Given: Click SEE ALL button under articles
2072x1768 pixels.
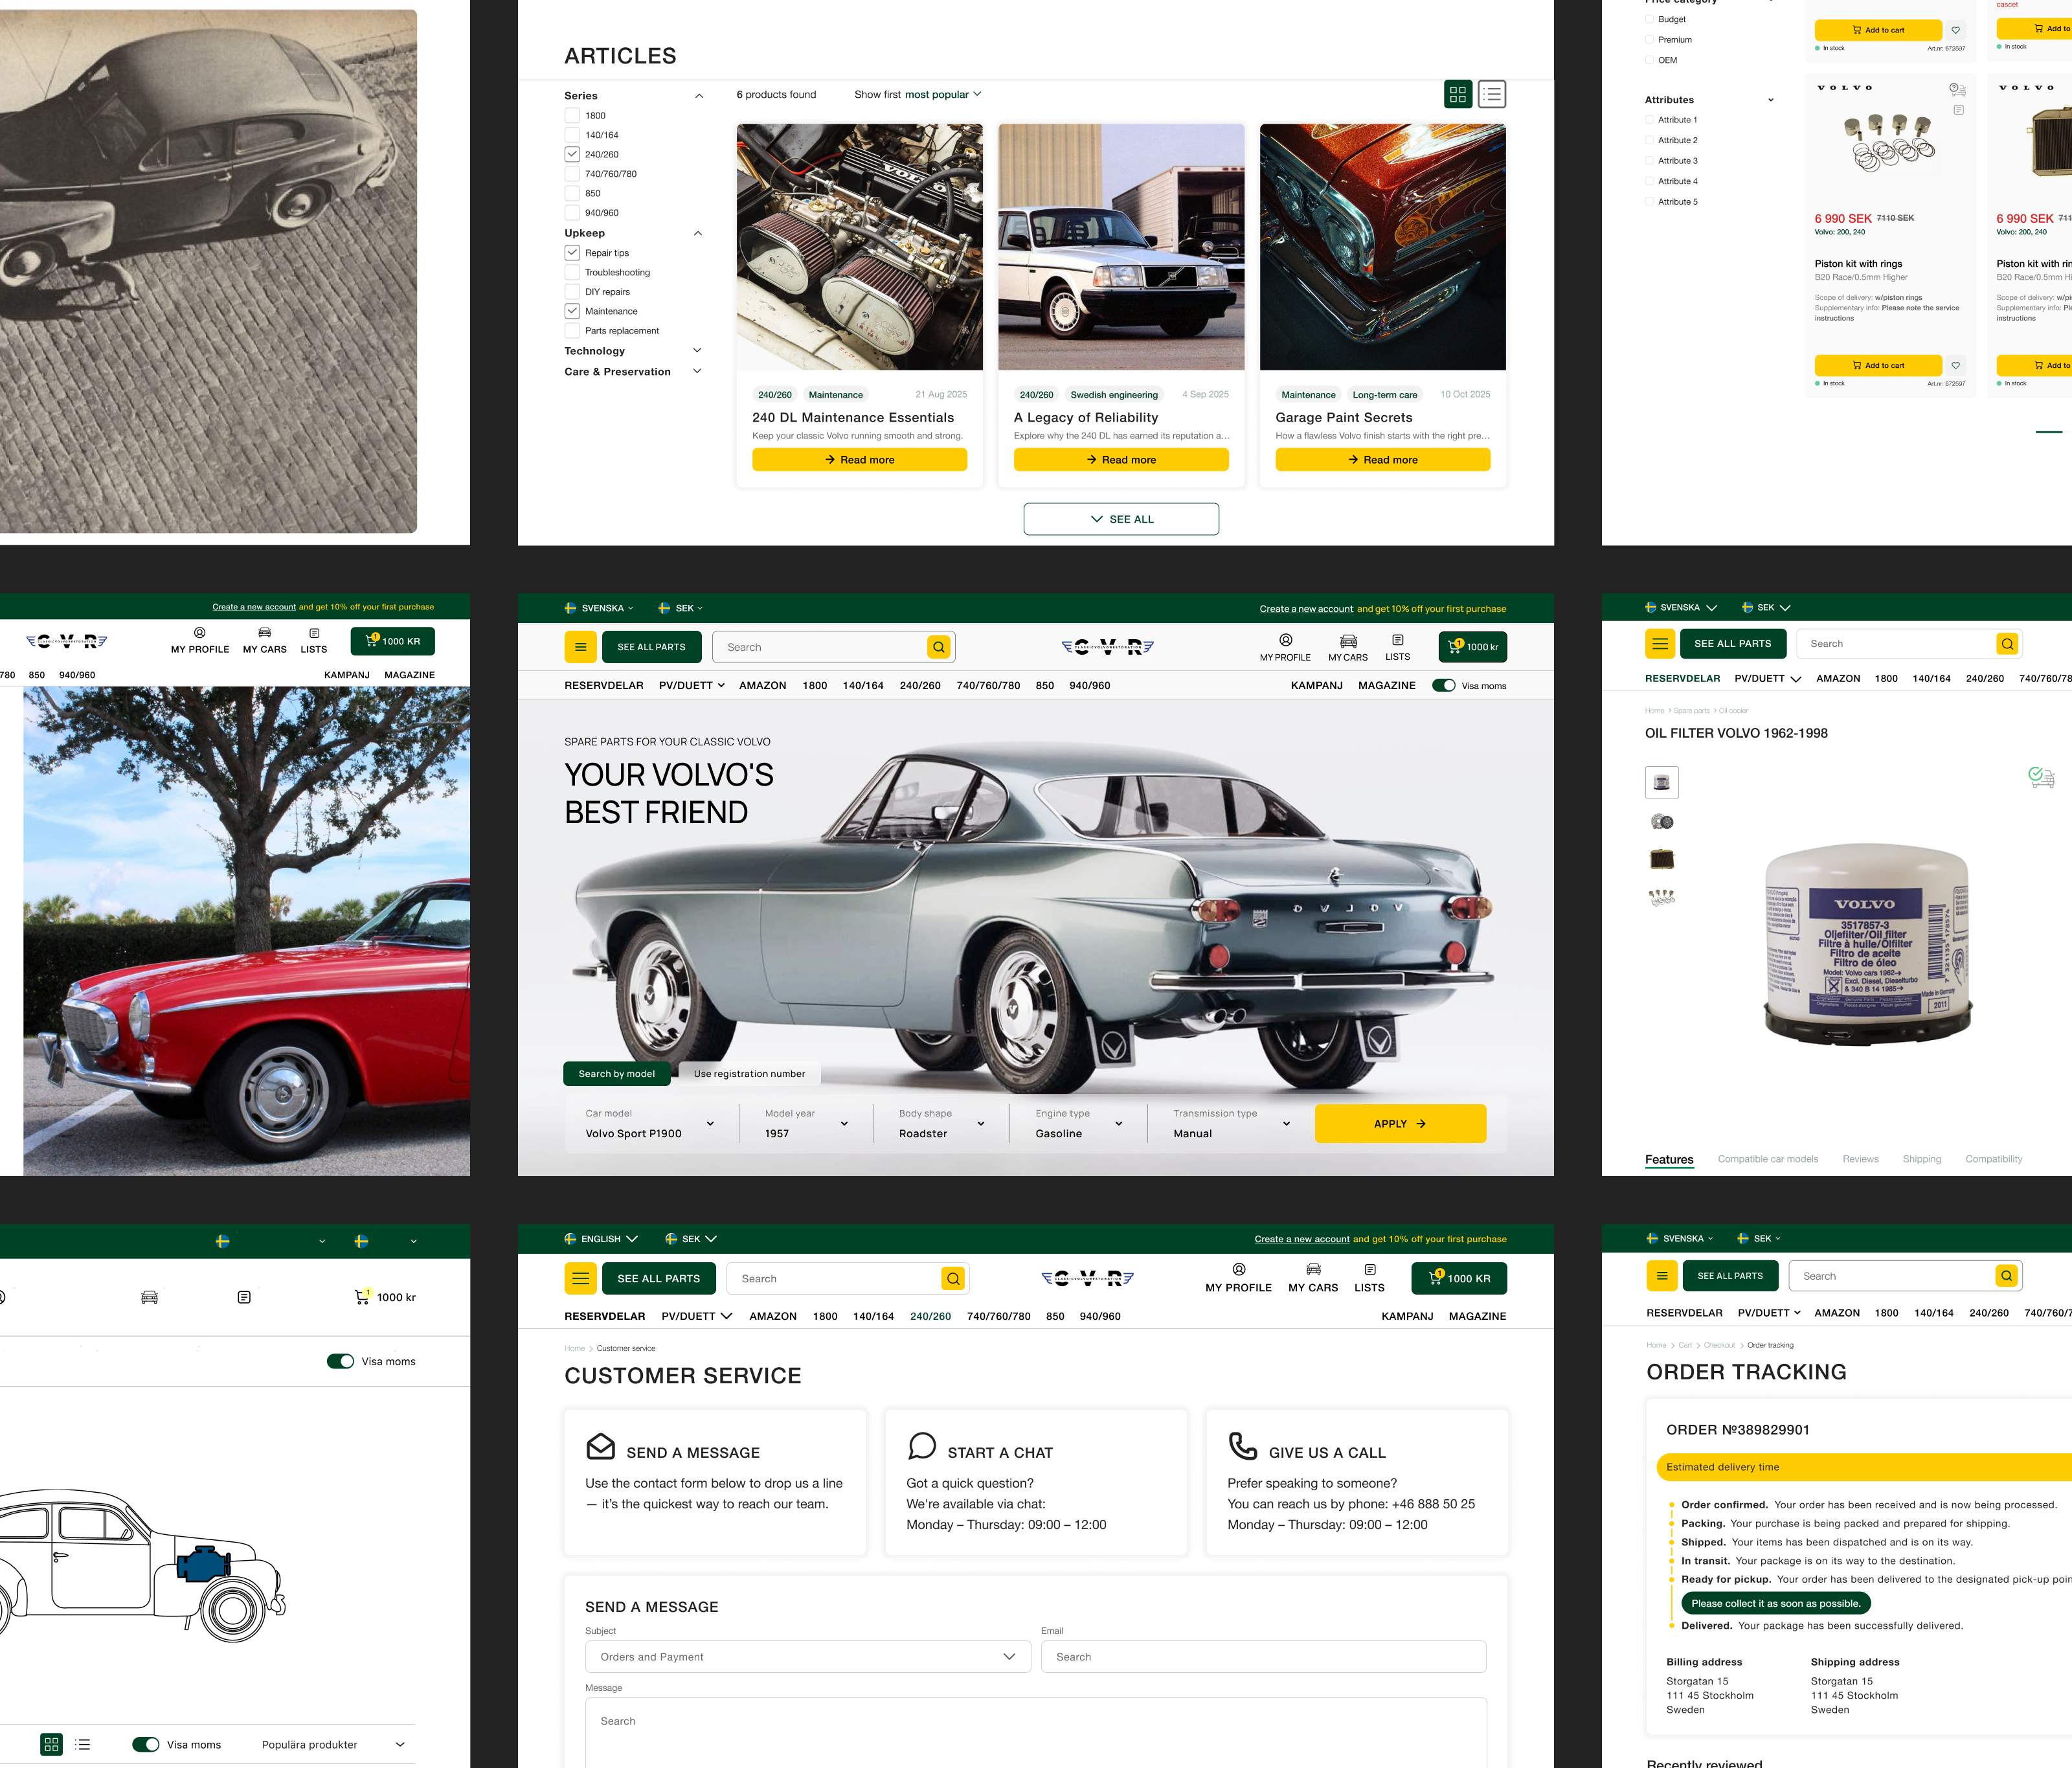Looking at the screenshot, I should tap(1121, 519).
